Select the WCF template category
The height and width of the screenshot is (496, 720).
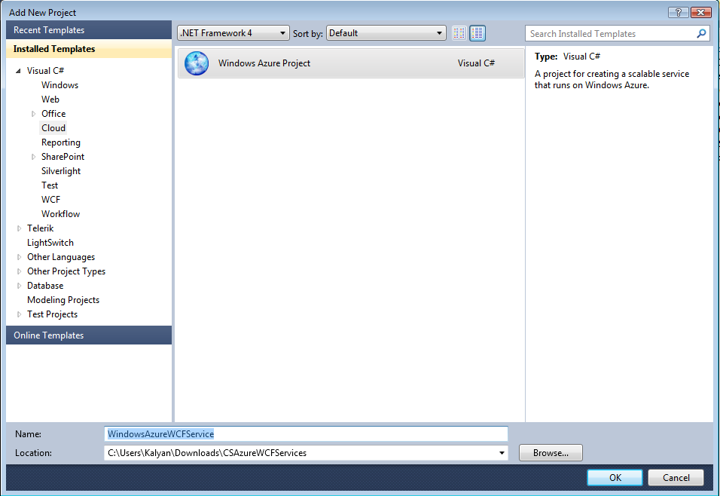coord(50,200)
